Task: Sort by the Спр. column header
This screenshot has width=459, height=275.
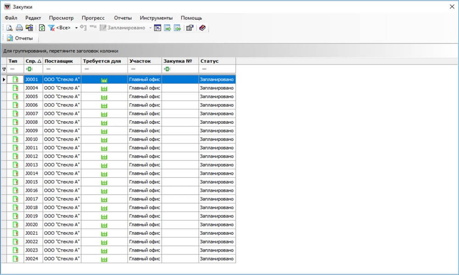Action: pos(33,61)
